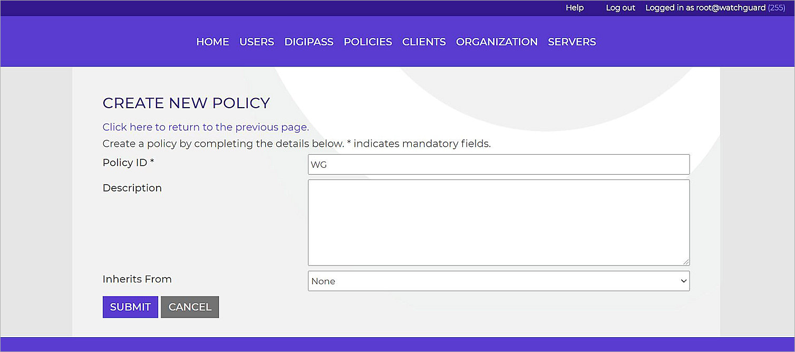Open the Inherits From dropdown
Viewport: 795px width, 352px height.
(x=498, y=281)
